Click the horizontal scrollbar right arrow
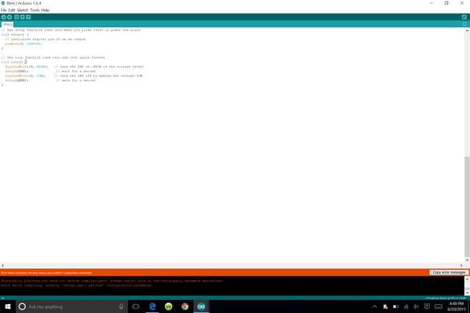Image resolution: width=470 pixels, height=313 pixels. [461, 265]
